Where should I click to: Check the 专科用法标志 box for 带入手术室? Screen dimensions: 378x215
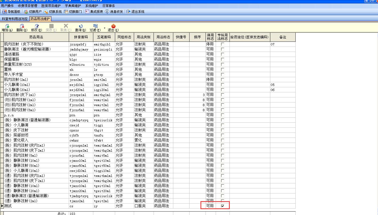(x=223, y=75)
